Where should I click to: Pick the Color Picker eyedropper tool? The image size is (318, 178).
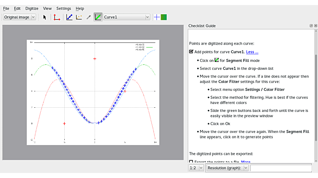point(88,17)
